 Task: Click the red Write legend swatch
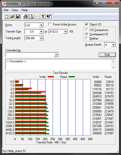click(51, 77)
